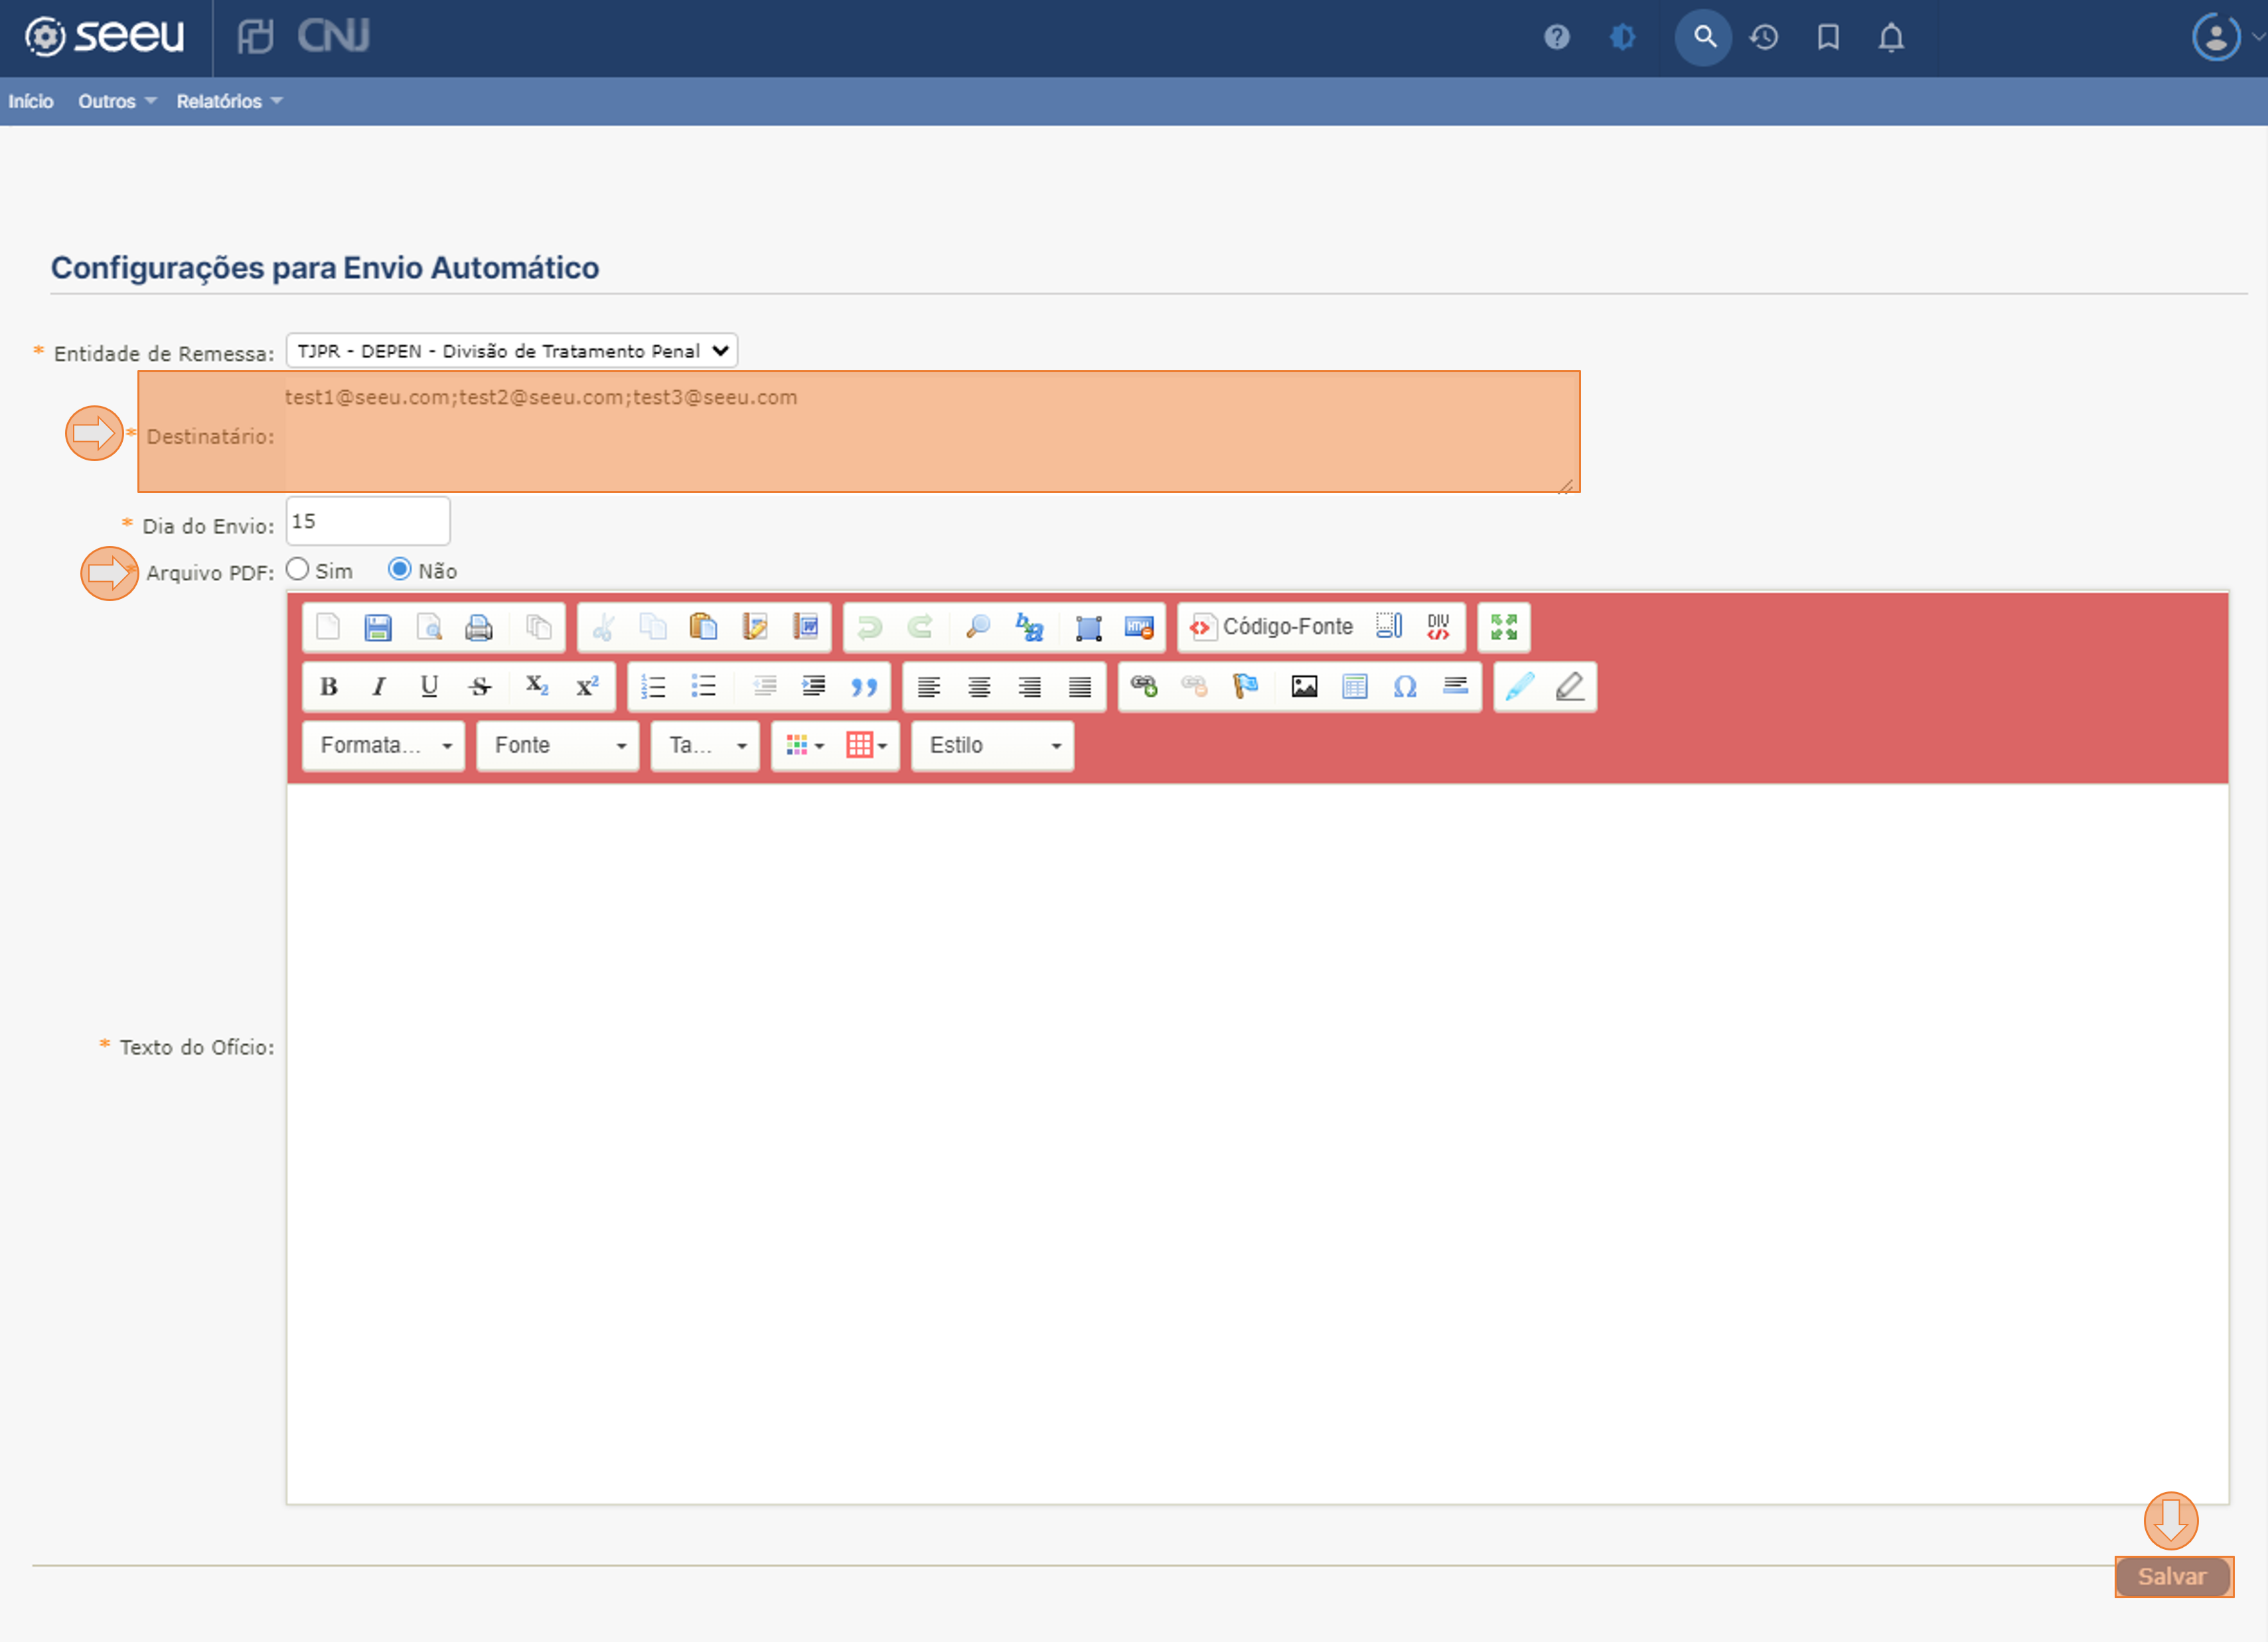Insert a table via Table icon
The image size is (2268, 1642).
pyautogui.click(x=1355, y=687)
